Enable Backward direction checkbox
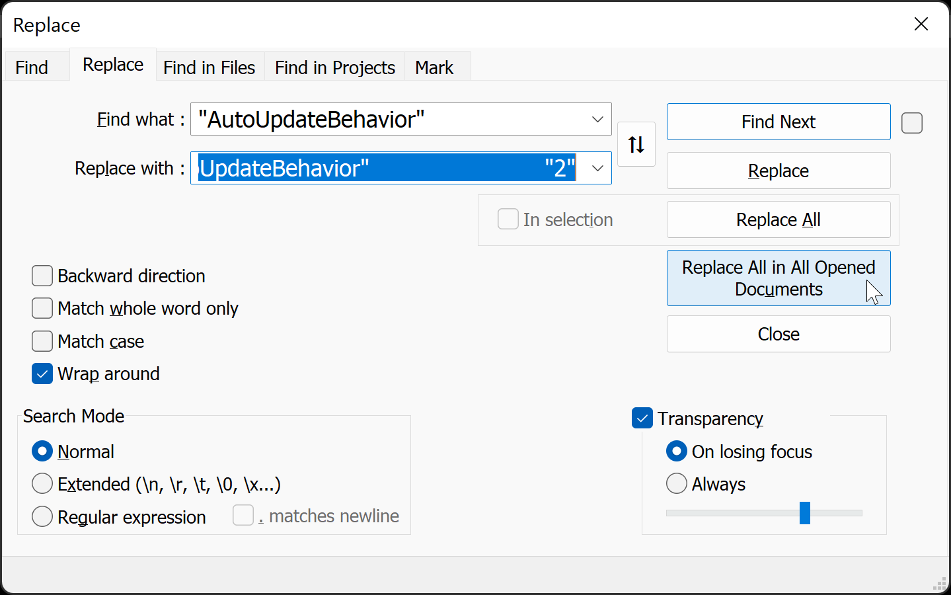 [42, 276]
